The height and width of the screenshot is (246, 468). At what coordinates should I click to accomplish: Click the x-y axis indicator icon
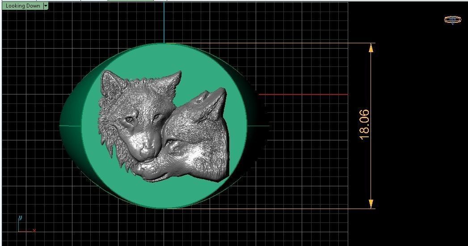pos(26,224)
